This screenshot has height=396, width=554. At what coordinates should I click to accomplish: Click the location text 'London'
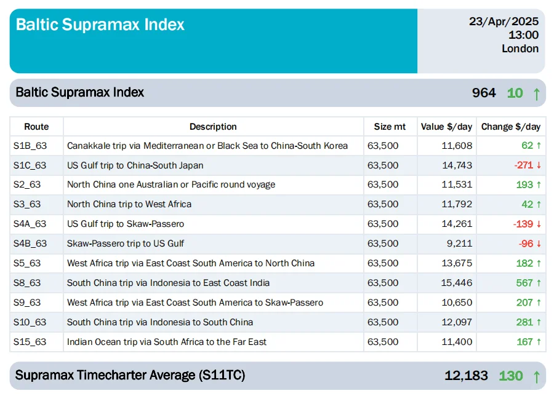(x=520, y=49)
